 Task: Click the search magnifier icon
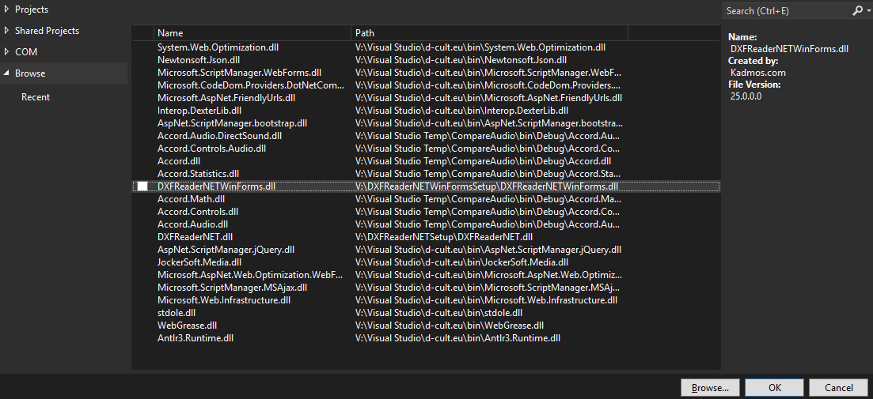(857, 10)
